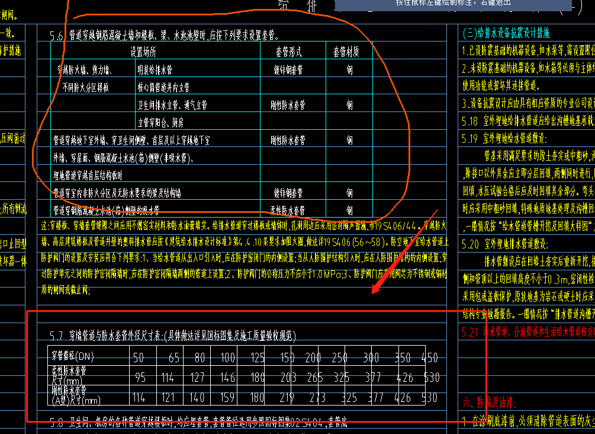The image size is (595, 434).
Task: Select the '明装给排水管' cell
Action: [155, 70]
